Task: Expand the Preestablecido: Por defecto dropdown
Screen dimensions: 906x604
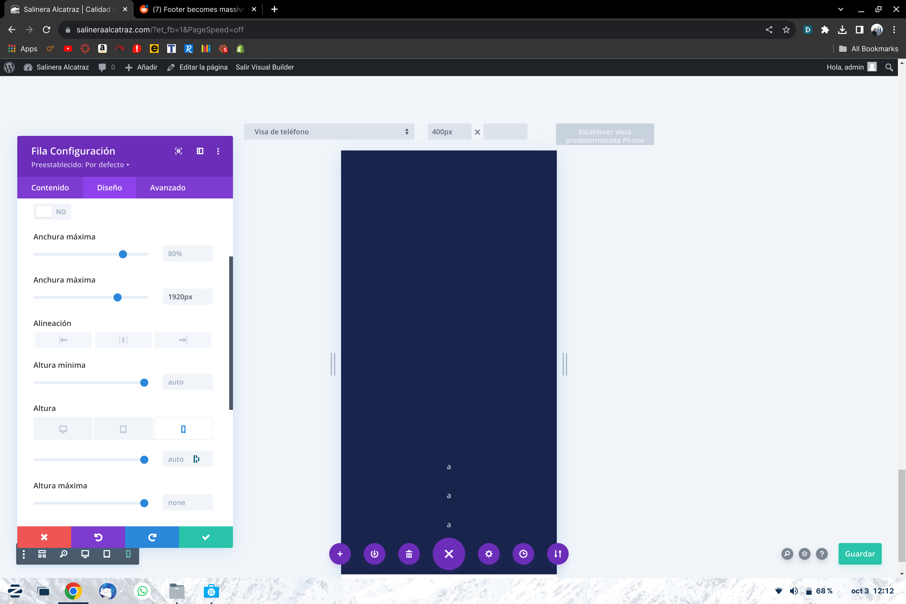Action: pos(80,165)
